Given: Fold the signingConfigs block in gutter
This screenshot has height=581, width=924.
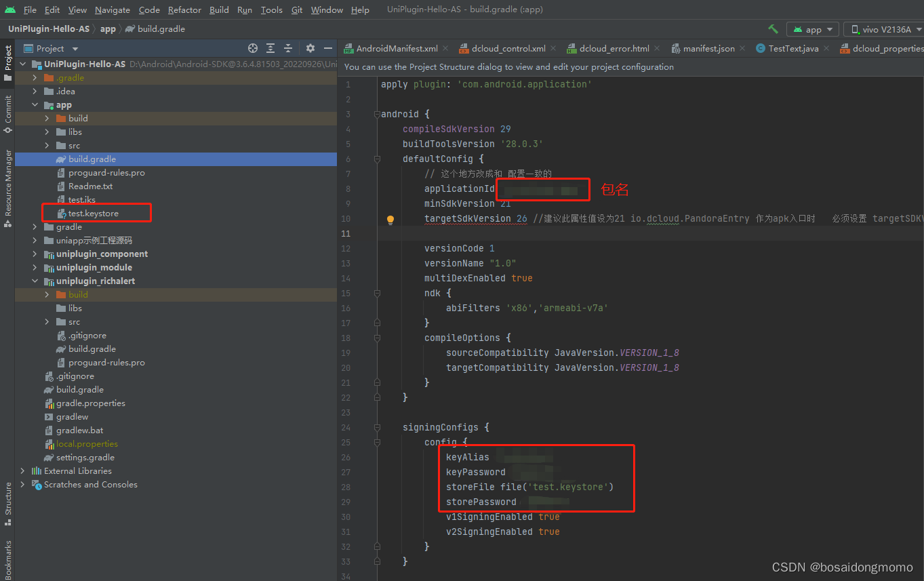Looking at the screenshot, I should (x=376, y=428).
